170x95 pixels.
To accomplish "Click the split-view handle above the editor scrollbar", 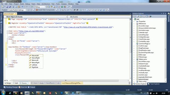I will [x=130, y=19].
